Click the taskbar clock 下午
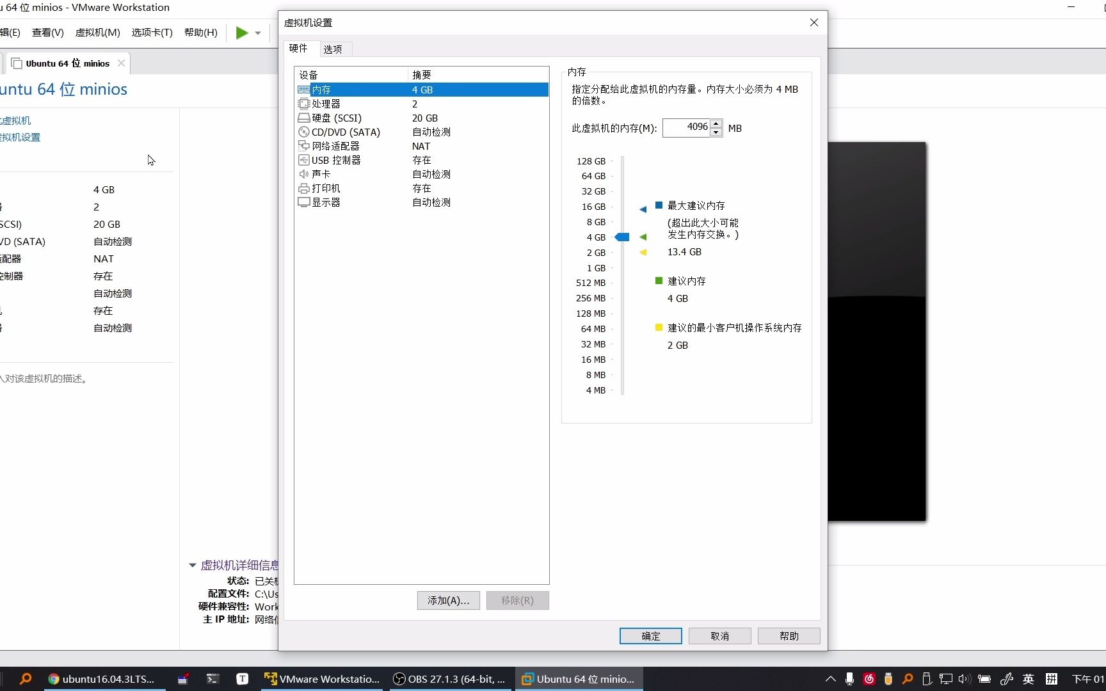This screenshot has height=691, width=1106. [1088, 679]
